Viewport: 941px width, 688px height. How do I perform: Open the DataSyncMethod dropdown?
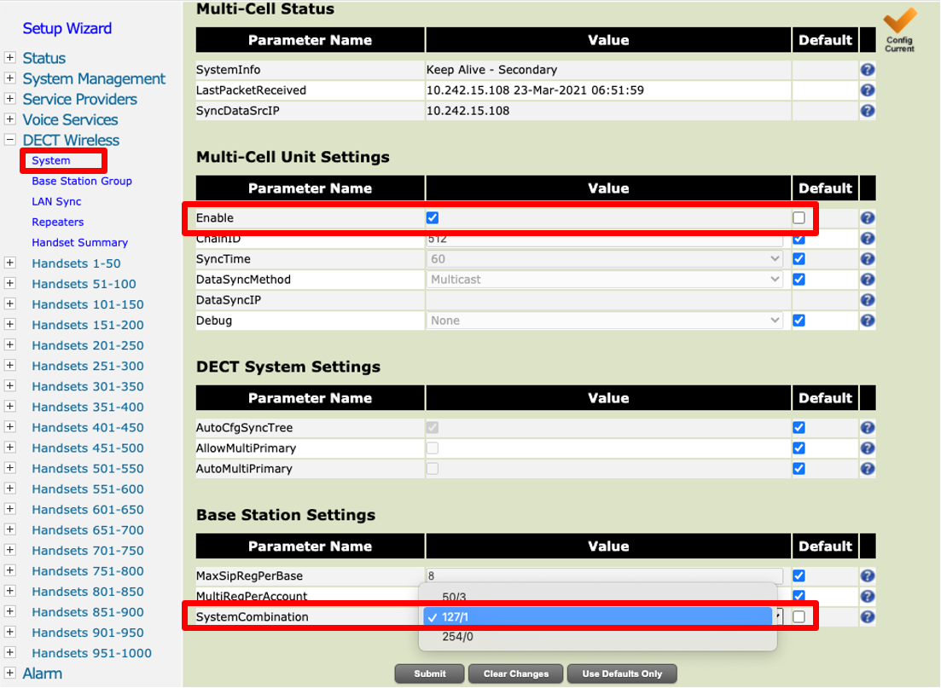(603, 279)
